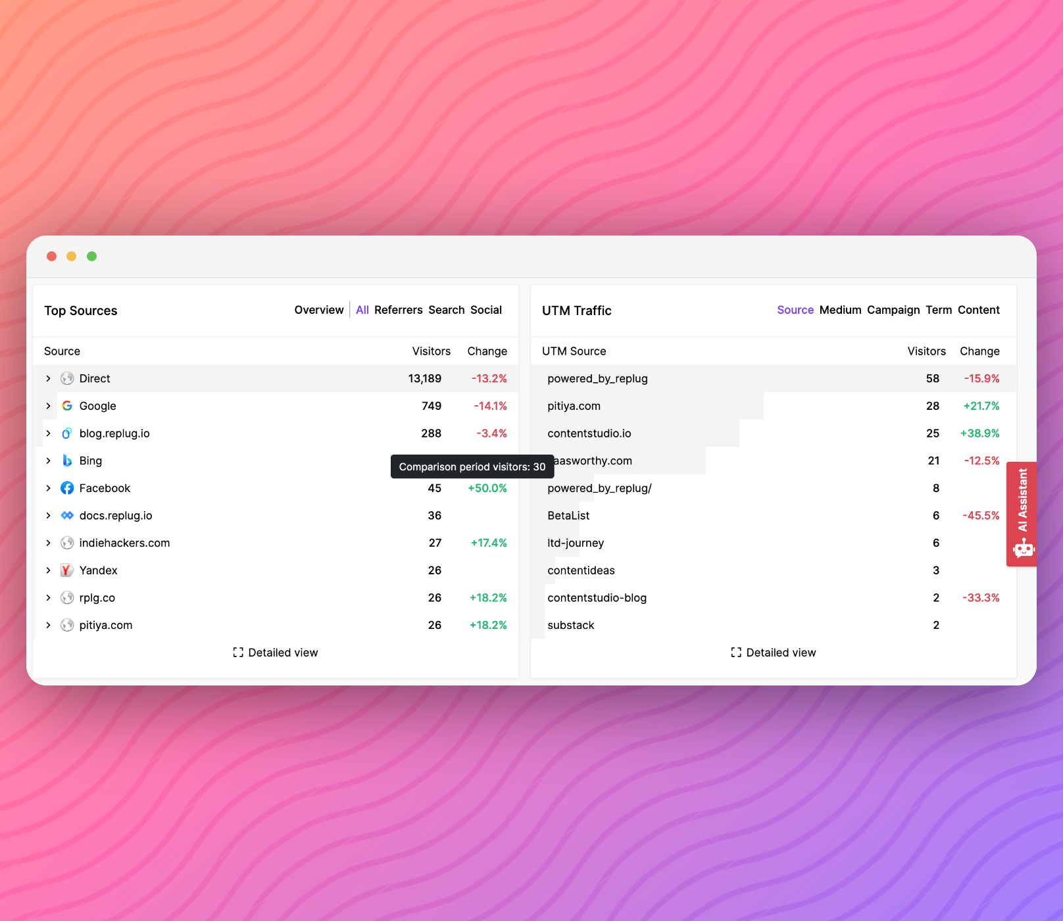The width and height of the screenshot is (1063, 921).
Task: Expand the blog.replug.io source row
Action: tap(48, 434)
